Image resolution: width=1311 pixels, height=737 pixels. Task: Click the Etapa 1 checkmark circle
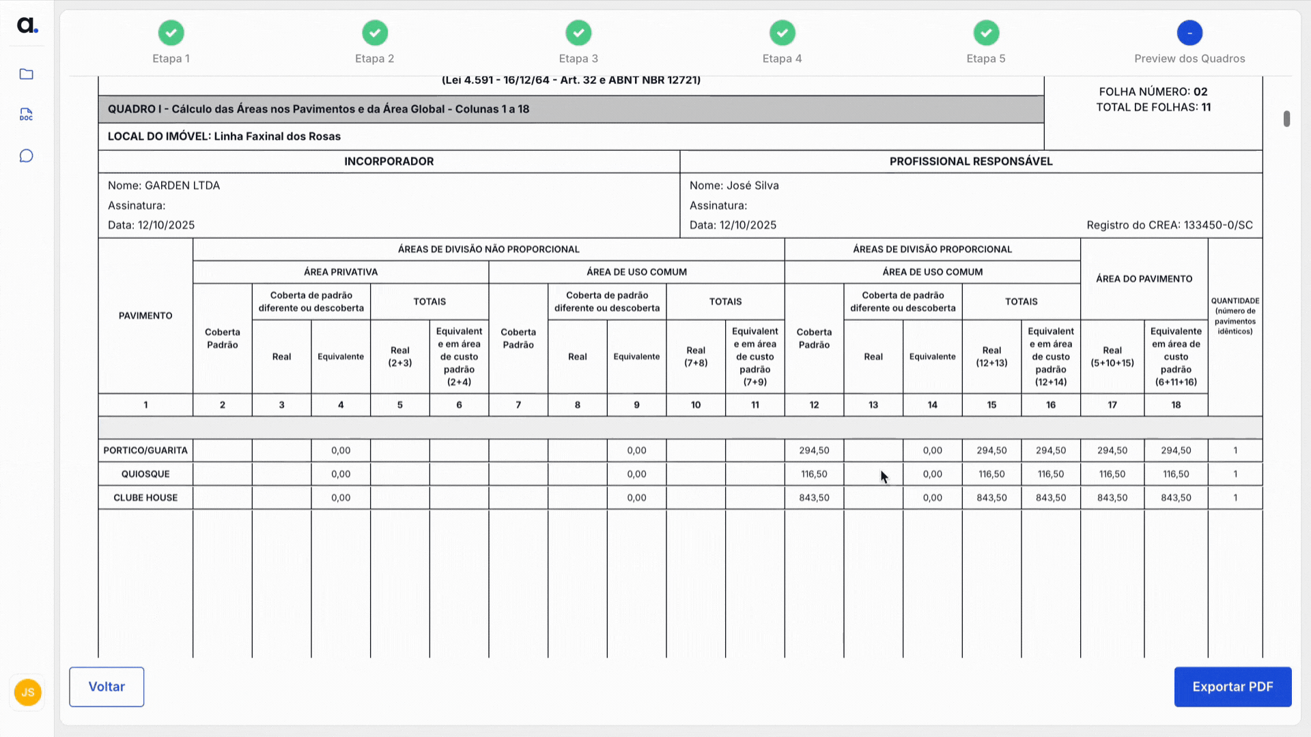point(171,33)
